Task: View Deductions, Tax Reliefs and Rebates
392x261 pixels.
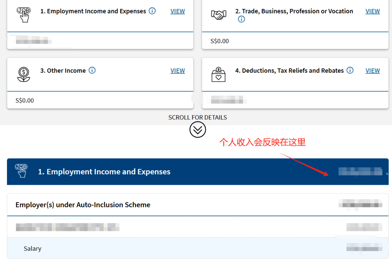Action: (372, 71)
